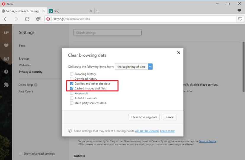Check the Browsing history checkbox
Screen dimensions: 245x160
coord(72,74)
